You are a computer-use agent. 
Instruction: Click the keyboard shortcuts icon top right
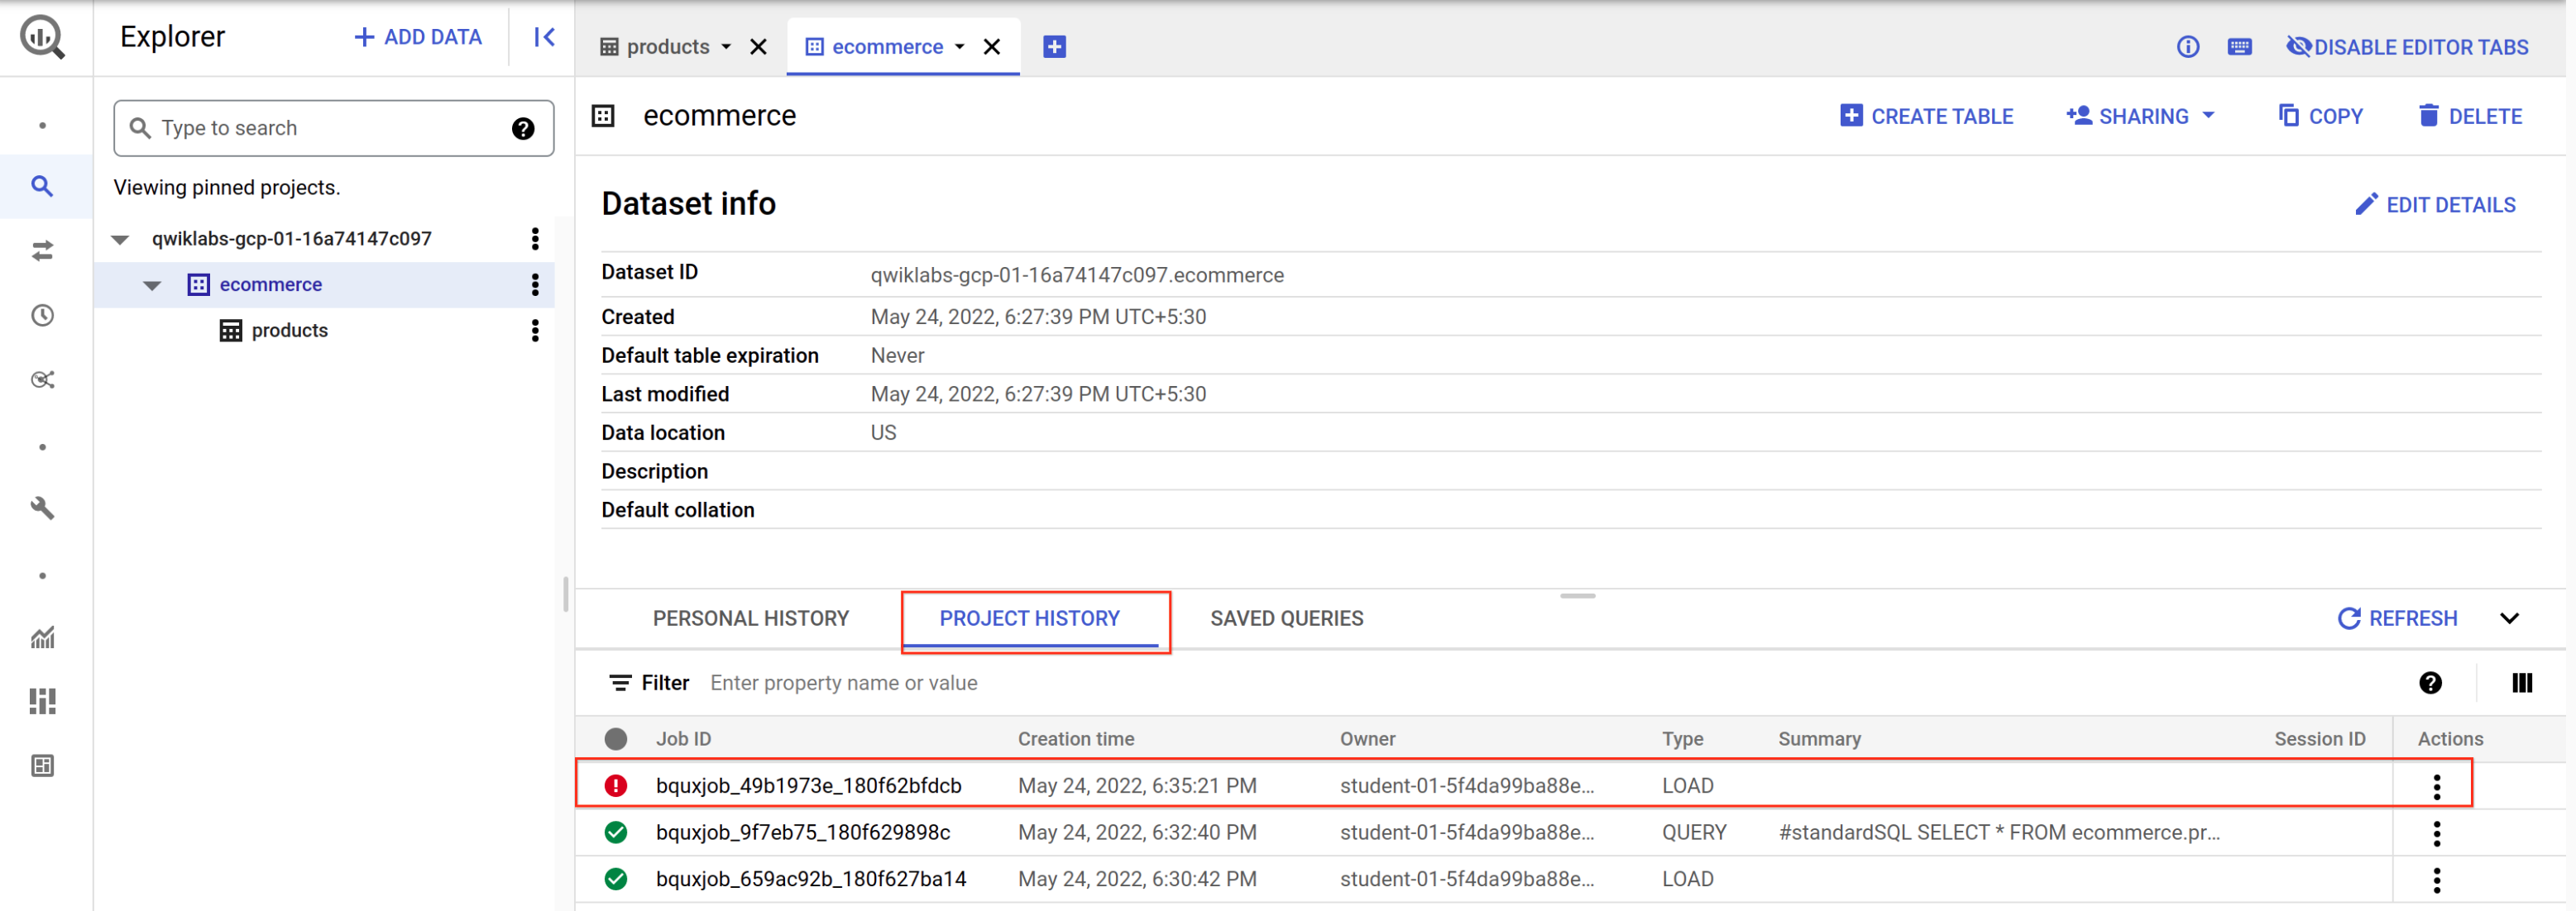(2240, 46)
